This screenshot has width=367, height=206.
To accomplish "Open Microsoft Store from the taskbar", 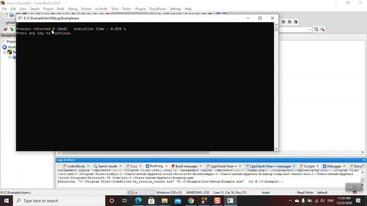I will (151, 201).
